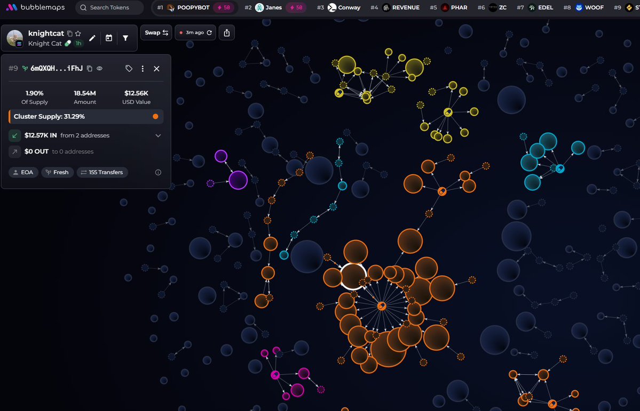The height and width of the screenshot is (411, 640).
Task: Open trending token #8 WOOF
Action: (x=583, y=7)
